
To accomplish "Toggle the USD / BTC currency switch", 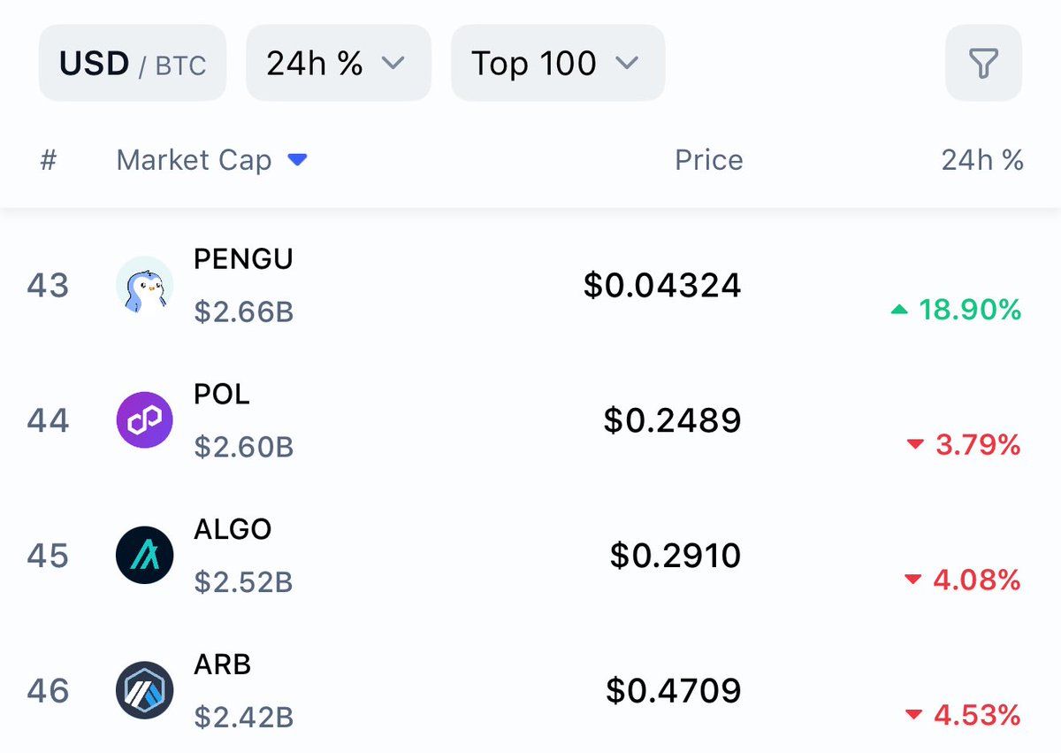I will coord(133,63).
